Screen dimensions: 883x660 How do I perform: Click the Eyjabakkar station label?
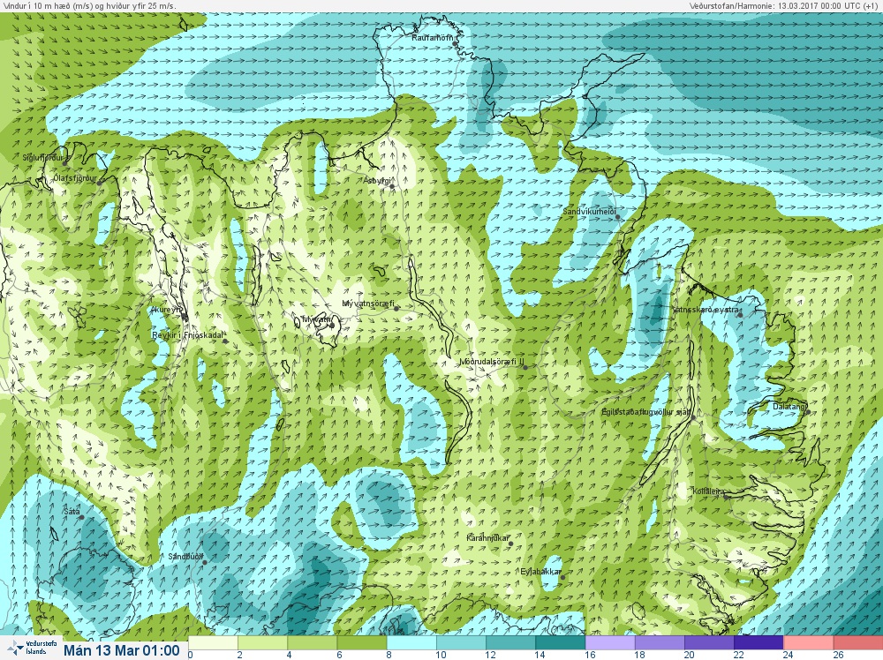540,572
